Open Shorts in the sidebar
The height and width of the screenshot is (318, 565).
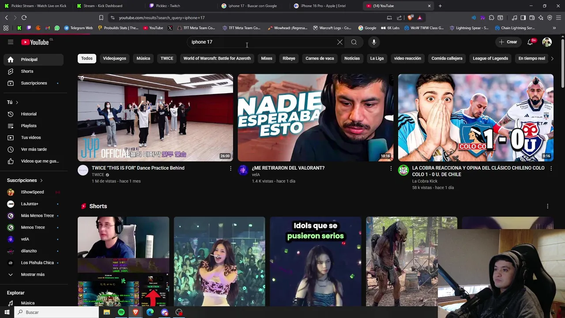click(33, 71)
